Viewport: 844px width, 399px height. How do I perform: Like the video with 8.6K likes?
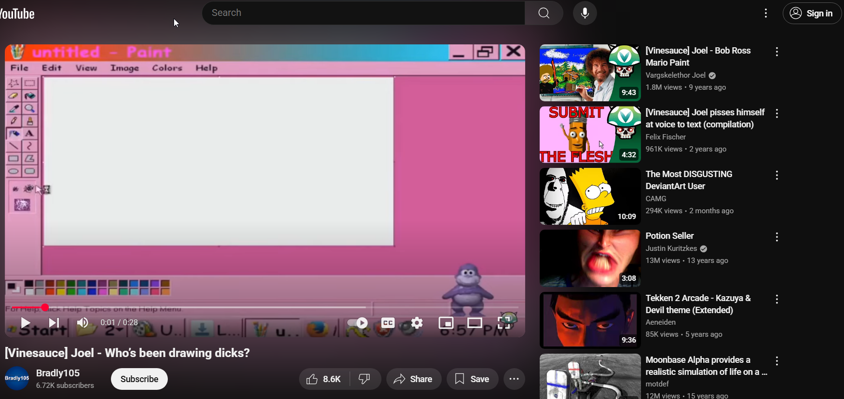coord(324,379)
